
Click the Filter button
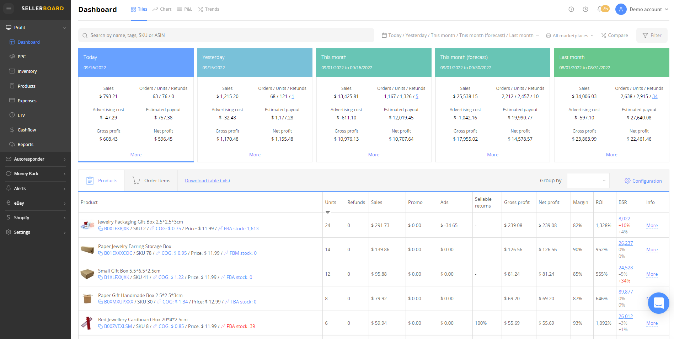coord(652,35)
